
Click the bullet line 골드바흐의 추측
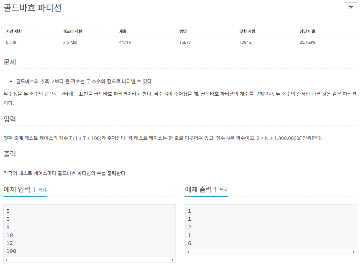click(x=84, y=82)
